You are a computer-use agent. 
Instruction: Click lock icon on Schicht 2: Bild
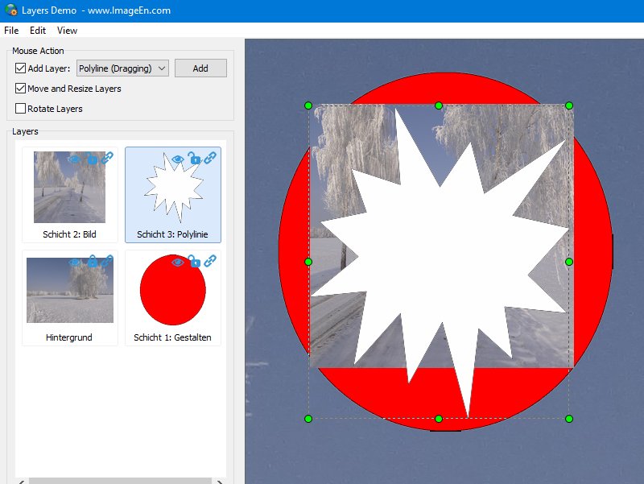92,158
